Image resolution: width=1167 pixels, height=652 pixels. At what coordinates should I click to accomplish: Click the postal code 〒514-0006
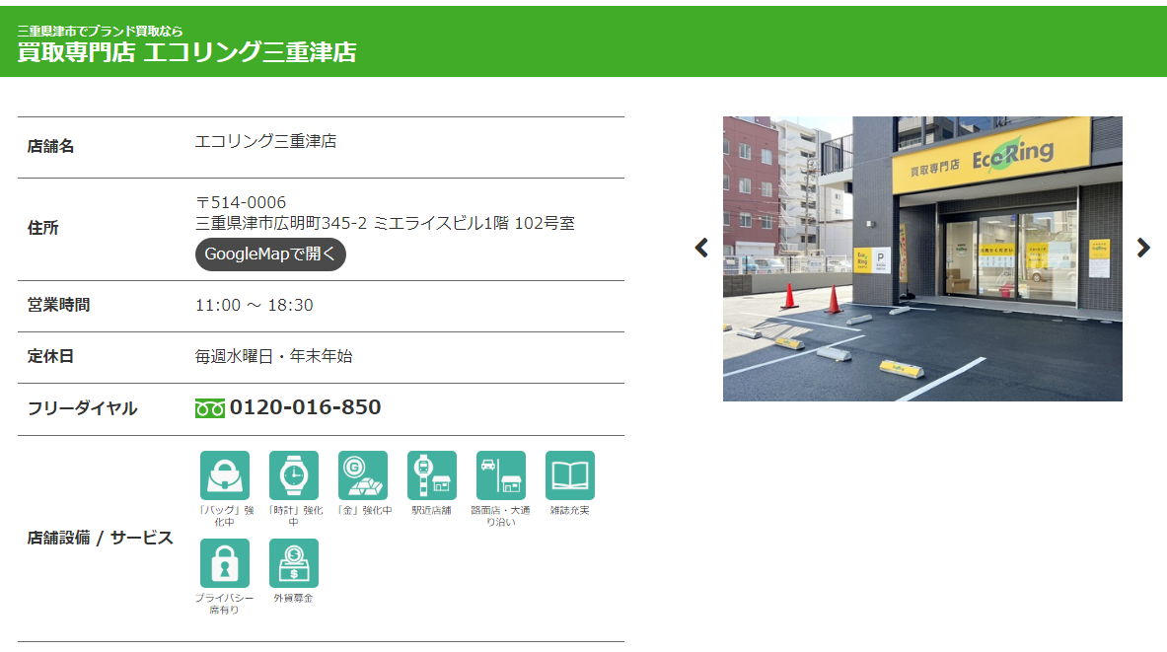241,202
